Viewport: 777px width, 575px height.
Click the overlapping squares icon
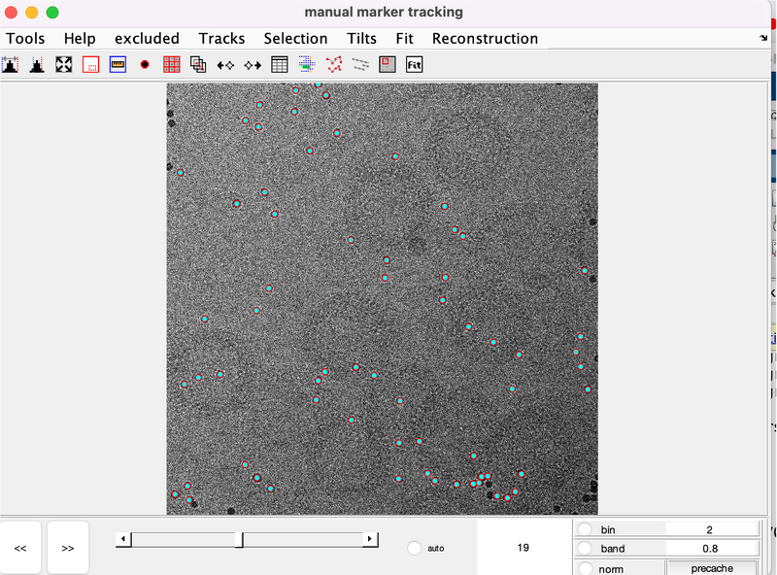[x=198, y=65]
